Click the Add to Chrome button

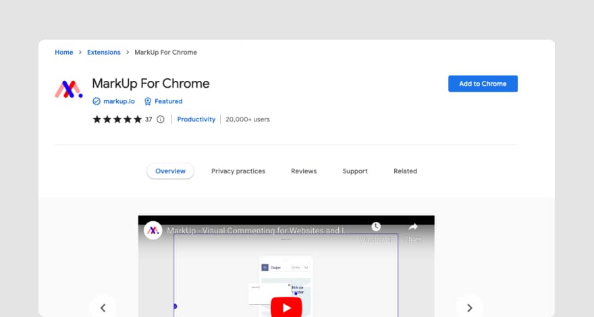tap(483, 84)
